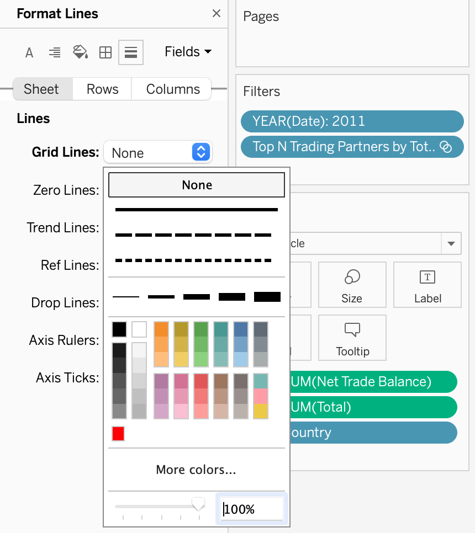Select the Lines format icon
Image resolution: width=475 pixels, height=533 pixels.
[131, 52]
